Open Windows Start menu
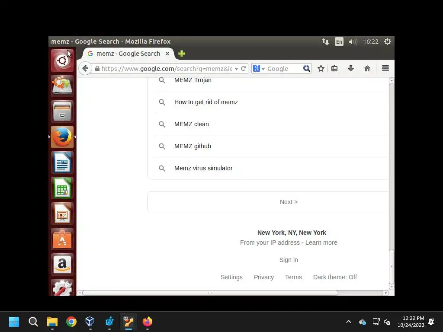Image resolution: width=443 pixels, height=332 pixels. tap(14, 322)
